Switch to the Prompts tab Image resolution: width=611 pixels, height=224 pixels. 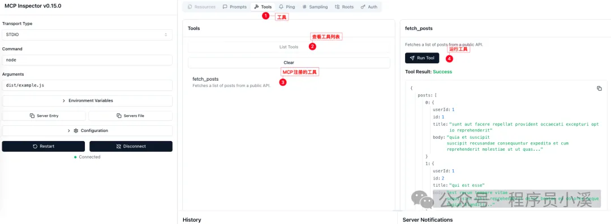(235, 7)
